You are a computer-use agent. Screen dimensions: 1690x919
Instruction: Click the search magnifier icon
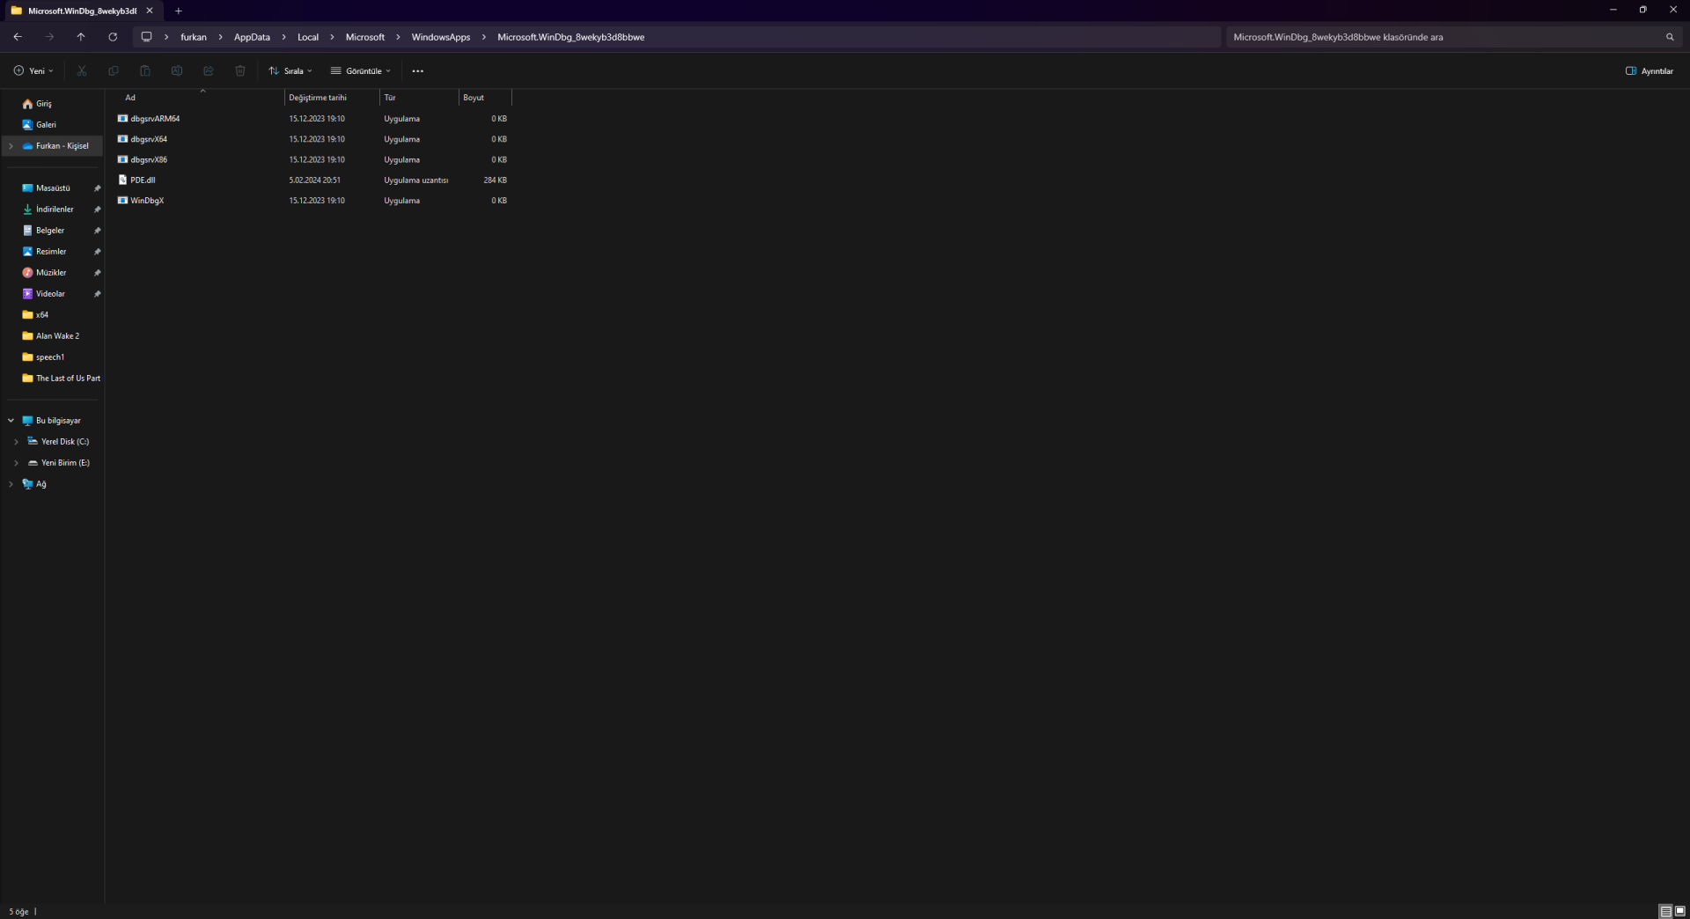tap(1670, 37)
